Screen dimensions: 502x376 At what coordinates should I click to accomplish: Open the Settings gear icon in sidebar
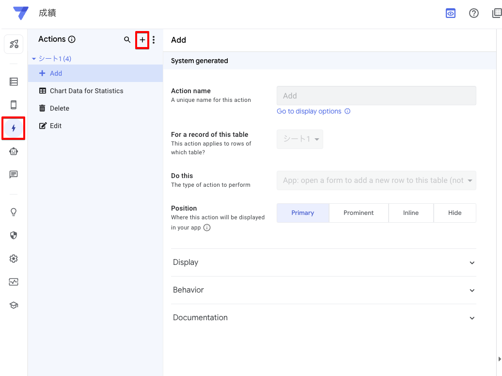14,259
